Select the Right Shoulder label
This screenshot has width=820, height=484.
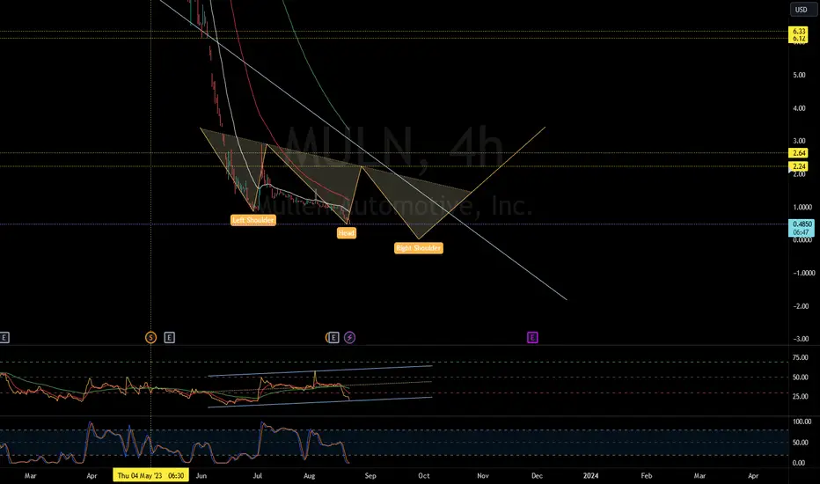pos(419,248)
